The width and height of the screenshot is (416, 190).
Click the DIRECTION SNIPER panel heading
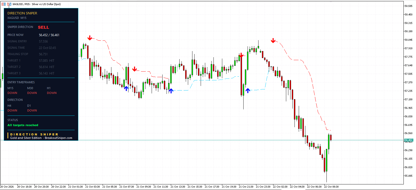22,13
